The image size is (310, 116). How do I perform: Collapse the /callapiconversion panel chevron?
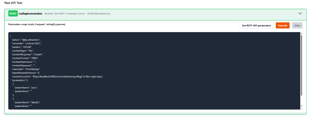[300, 13]
